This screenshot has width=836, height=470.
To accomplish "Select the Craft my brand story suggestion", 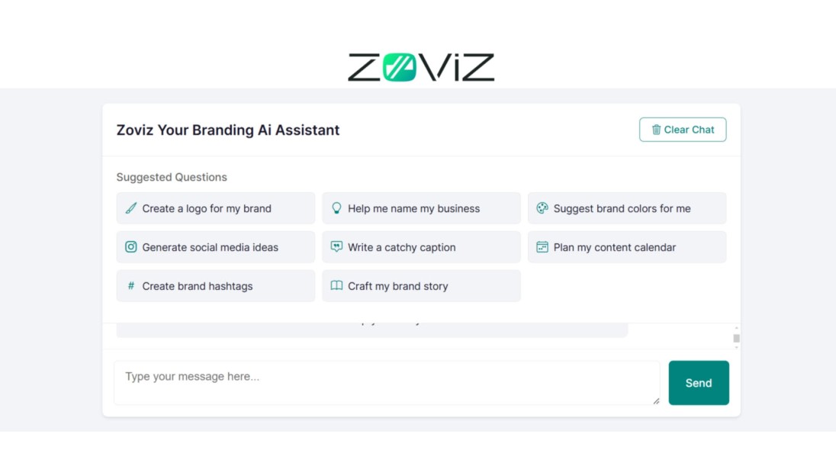I will coord(421,285).
